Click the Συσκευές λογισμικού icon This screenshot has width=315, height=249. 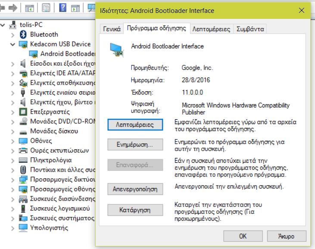(x=23, y=208)
